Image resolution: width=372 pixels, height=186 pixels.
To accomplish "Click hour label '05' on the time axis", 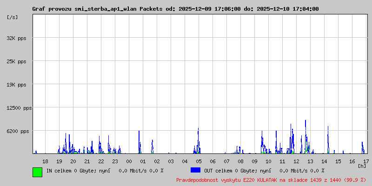I will pos(199,161).
